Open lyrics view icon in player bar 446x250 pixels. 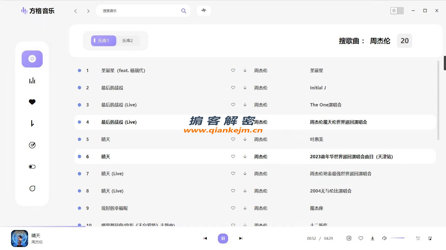[x=349, y=238]
